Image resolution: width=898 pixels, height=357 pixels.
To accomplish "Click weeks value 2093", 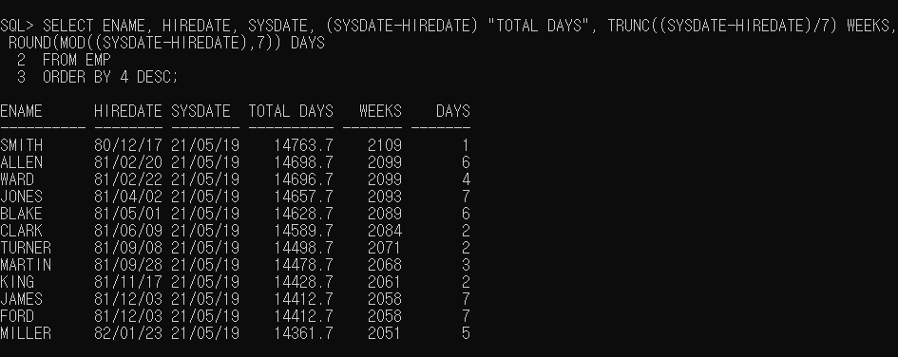I will (385, 197).
